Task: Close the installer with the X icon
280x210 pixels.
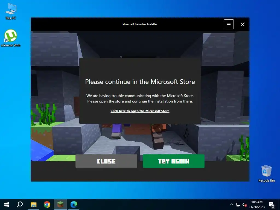Action: click(242, 24)
